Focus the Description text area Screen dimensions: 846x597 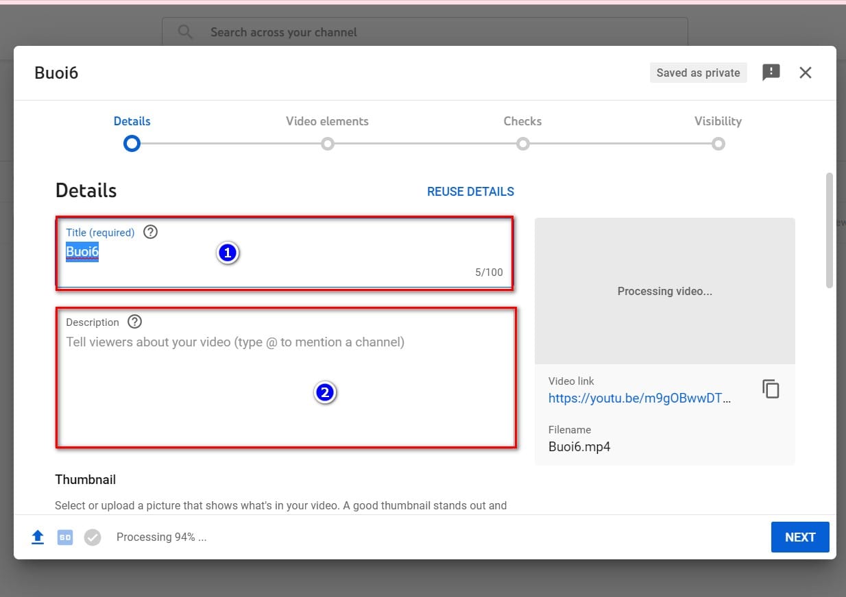(286, 378)
